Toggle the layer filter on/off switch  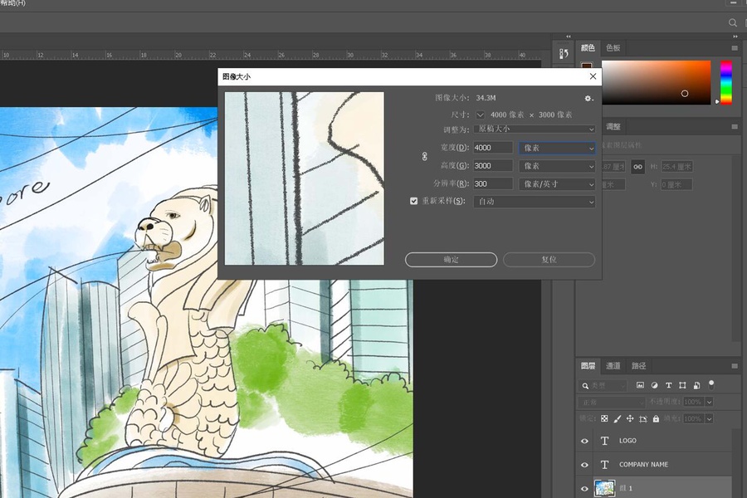point(711,384)
